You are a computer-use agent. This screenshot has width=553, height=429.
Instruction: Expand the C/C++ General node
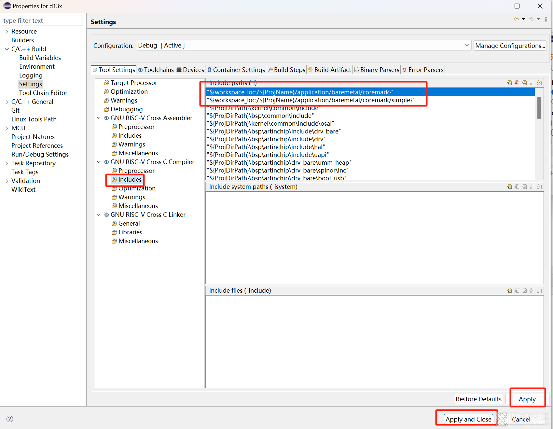coord(7,102)
